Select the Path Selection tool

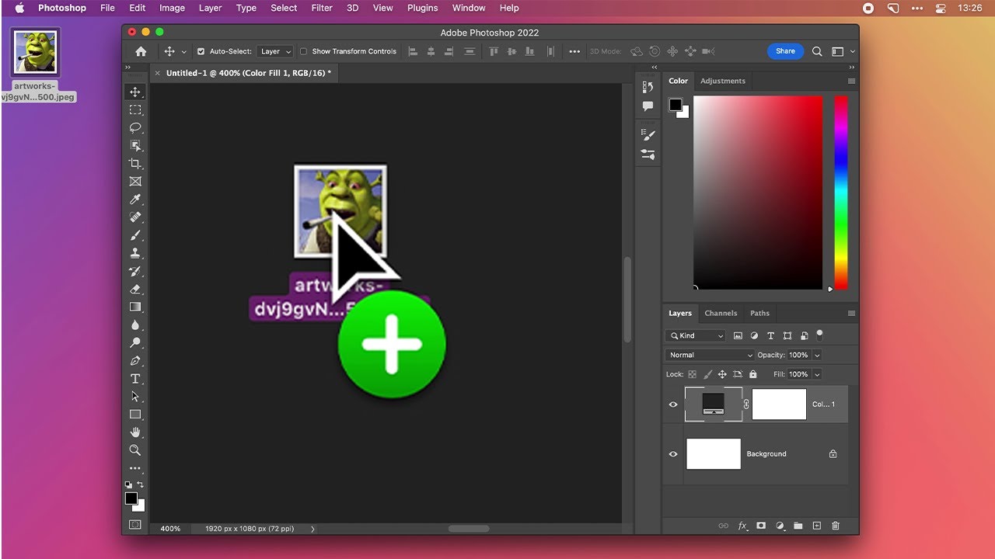(135, 396)
